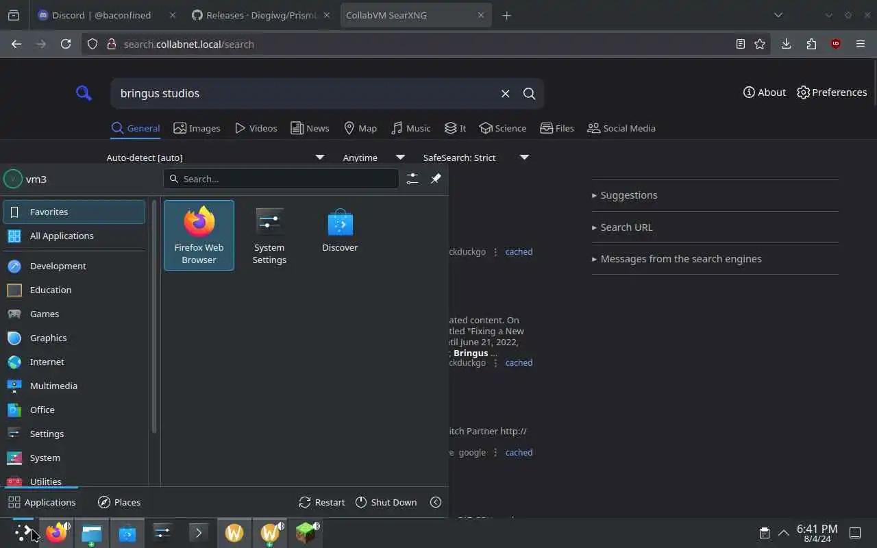Launch Firefox Web Browser from Favorites

199,235
